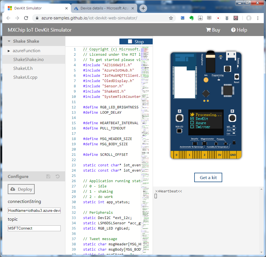Open the McAfee extension icon
This screenshot has height=257, width=266.
tap(236, 18)
